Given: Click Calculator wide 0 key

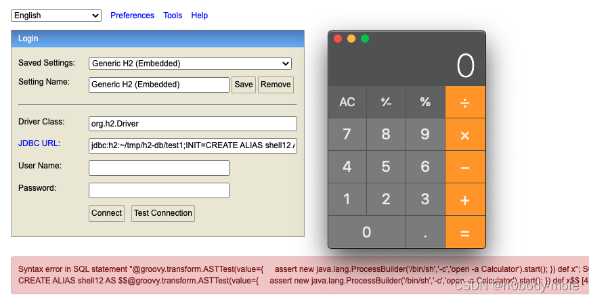Looking at the screenshot, I should tap(367, 232).
